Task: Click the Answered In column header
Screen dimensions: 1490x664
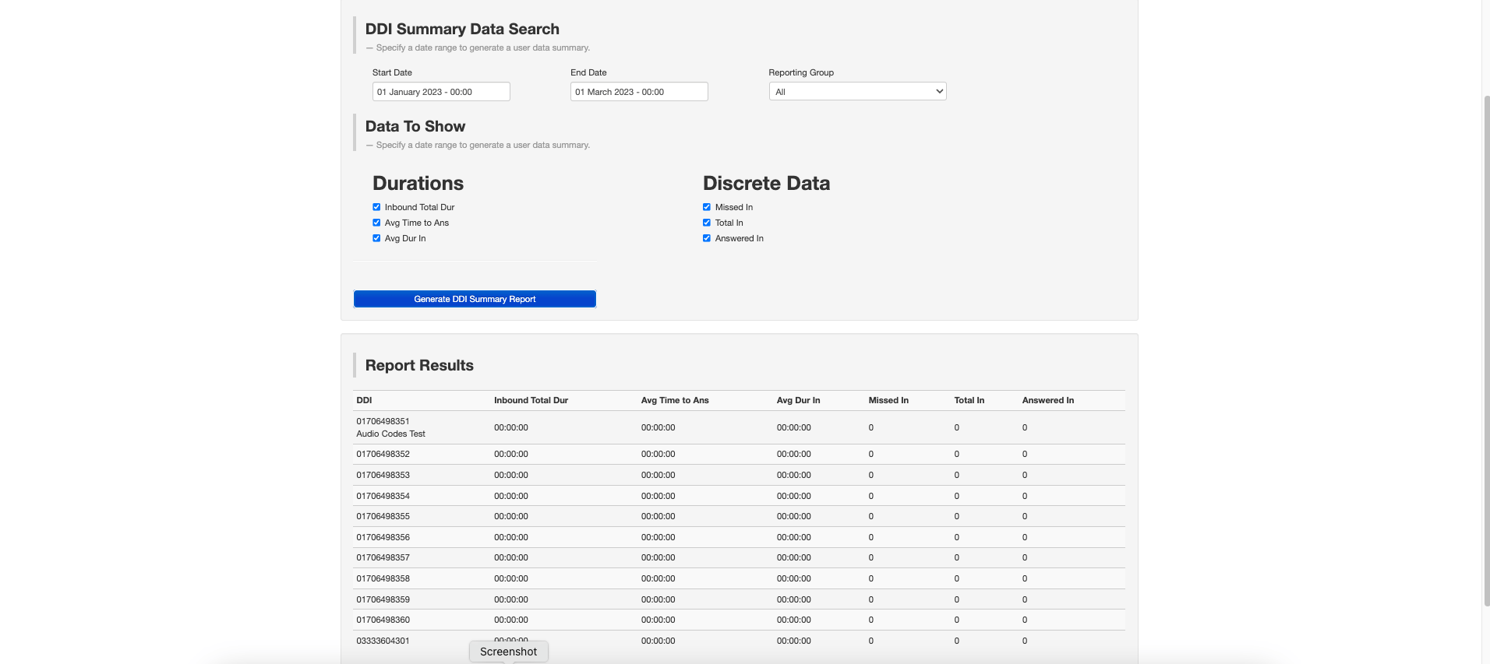Action: 1047,400
